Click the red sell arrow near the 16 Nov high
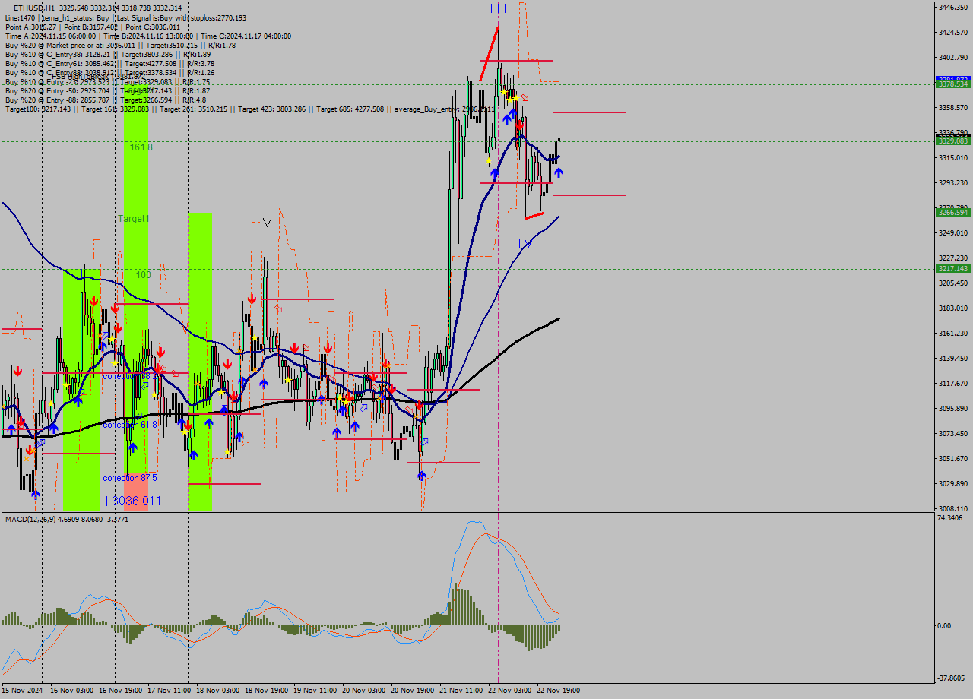This screenshot has width=973, height=699. [x=93, y=301]
